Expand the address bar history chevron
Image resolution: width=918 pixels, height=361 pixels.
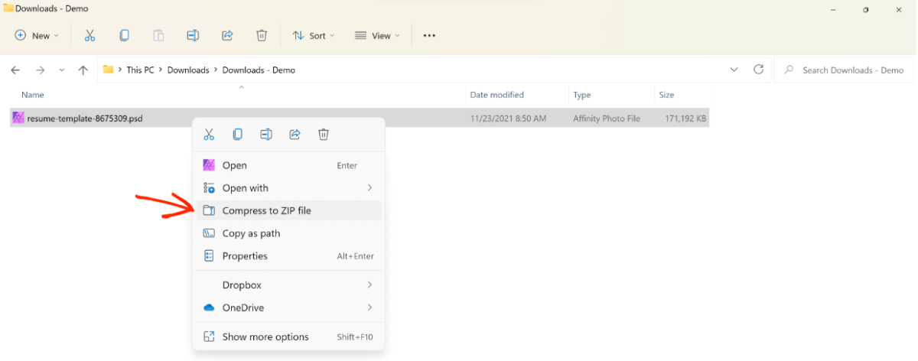734,70
